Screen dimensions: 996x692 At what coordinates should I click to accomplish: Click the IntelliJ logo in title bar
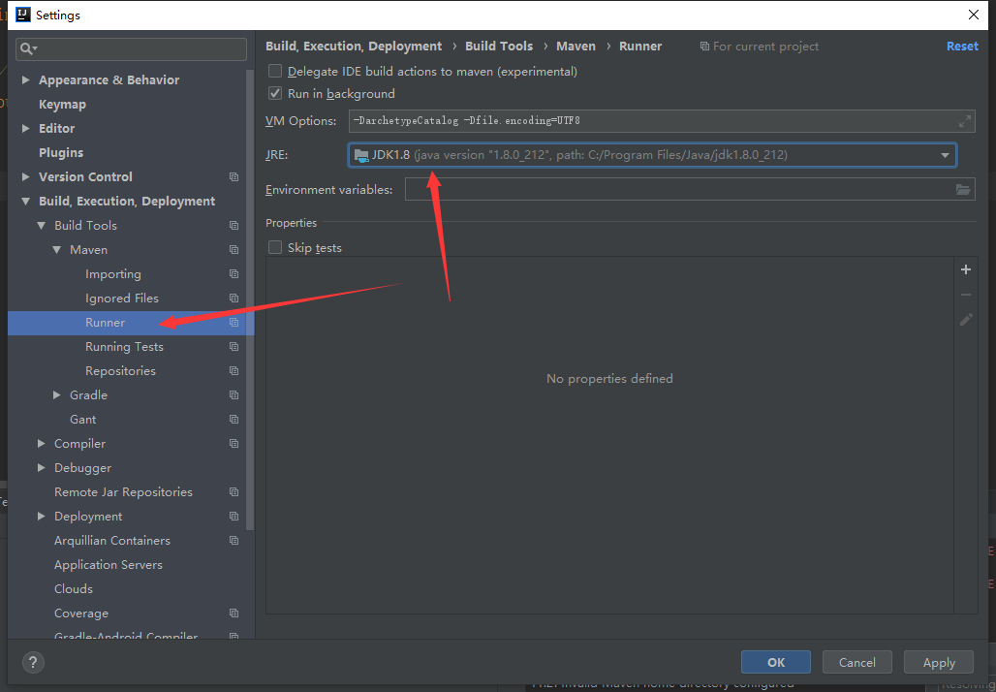click(23, 15)
